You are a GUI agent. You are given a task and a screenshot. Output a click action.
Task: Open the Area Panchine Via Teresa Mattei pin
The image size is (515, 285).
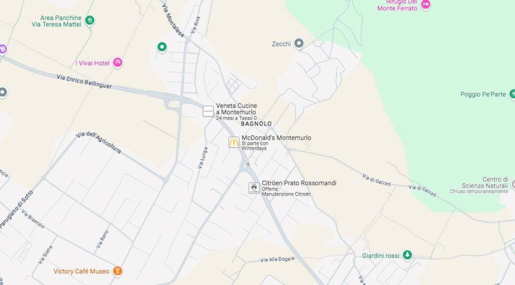pos(90,20)
